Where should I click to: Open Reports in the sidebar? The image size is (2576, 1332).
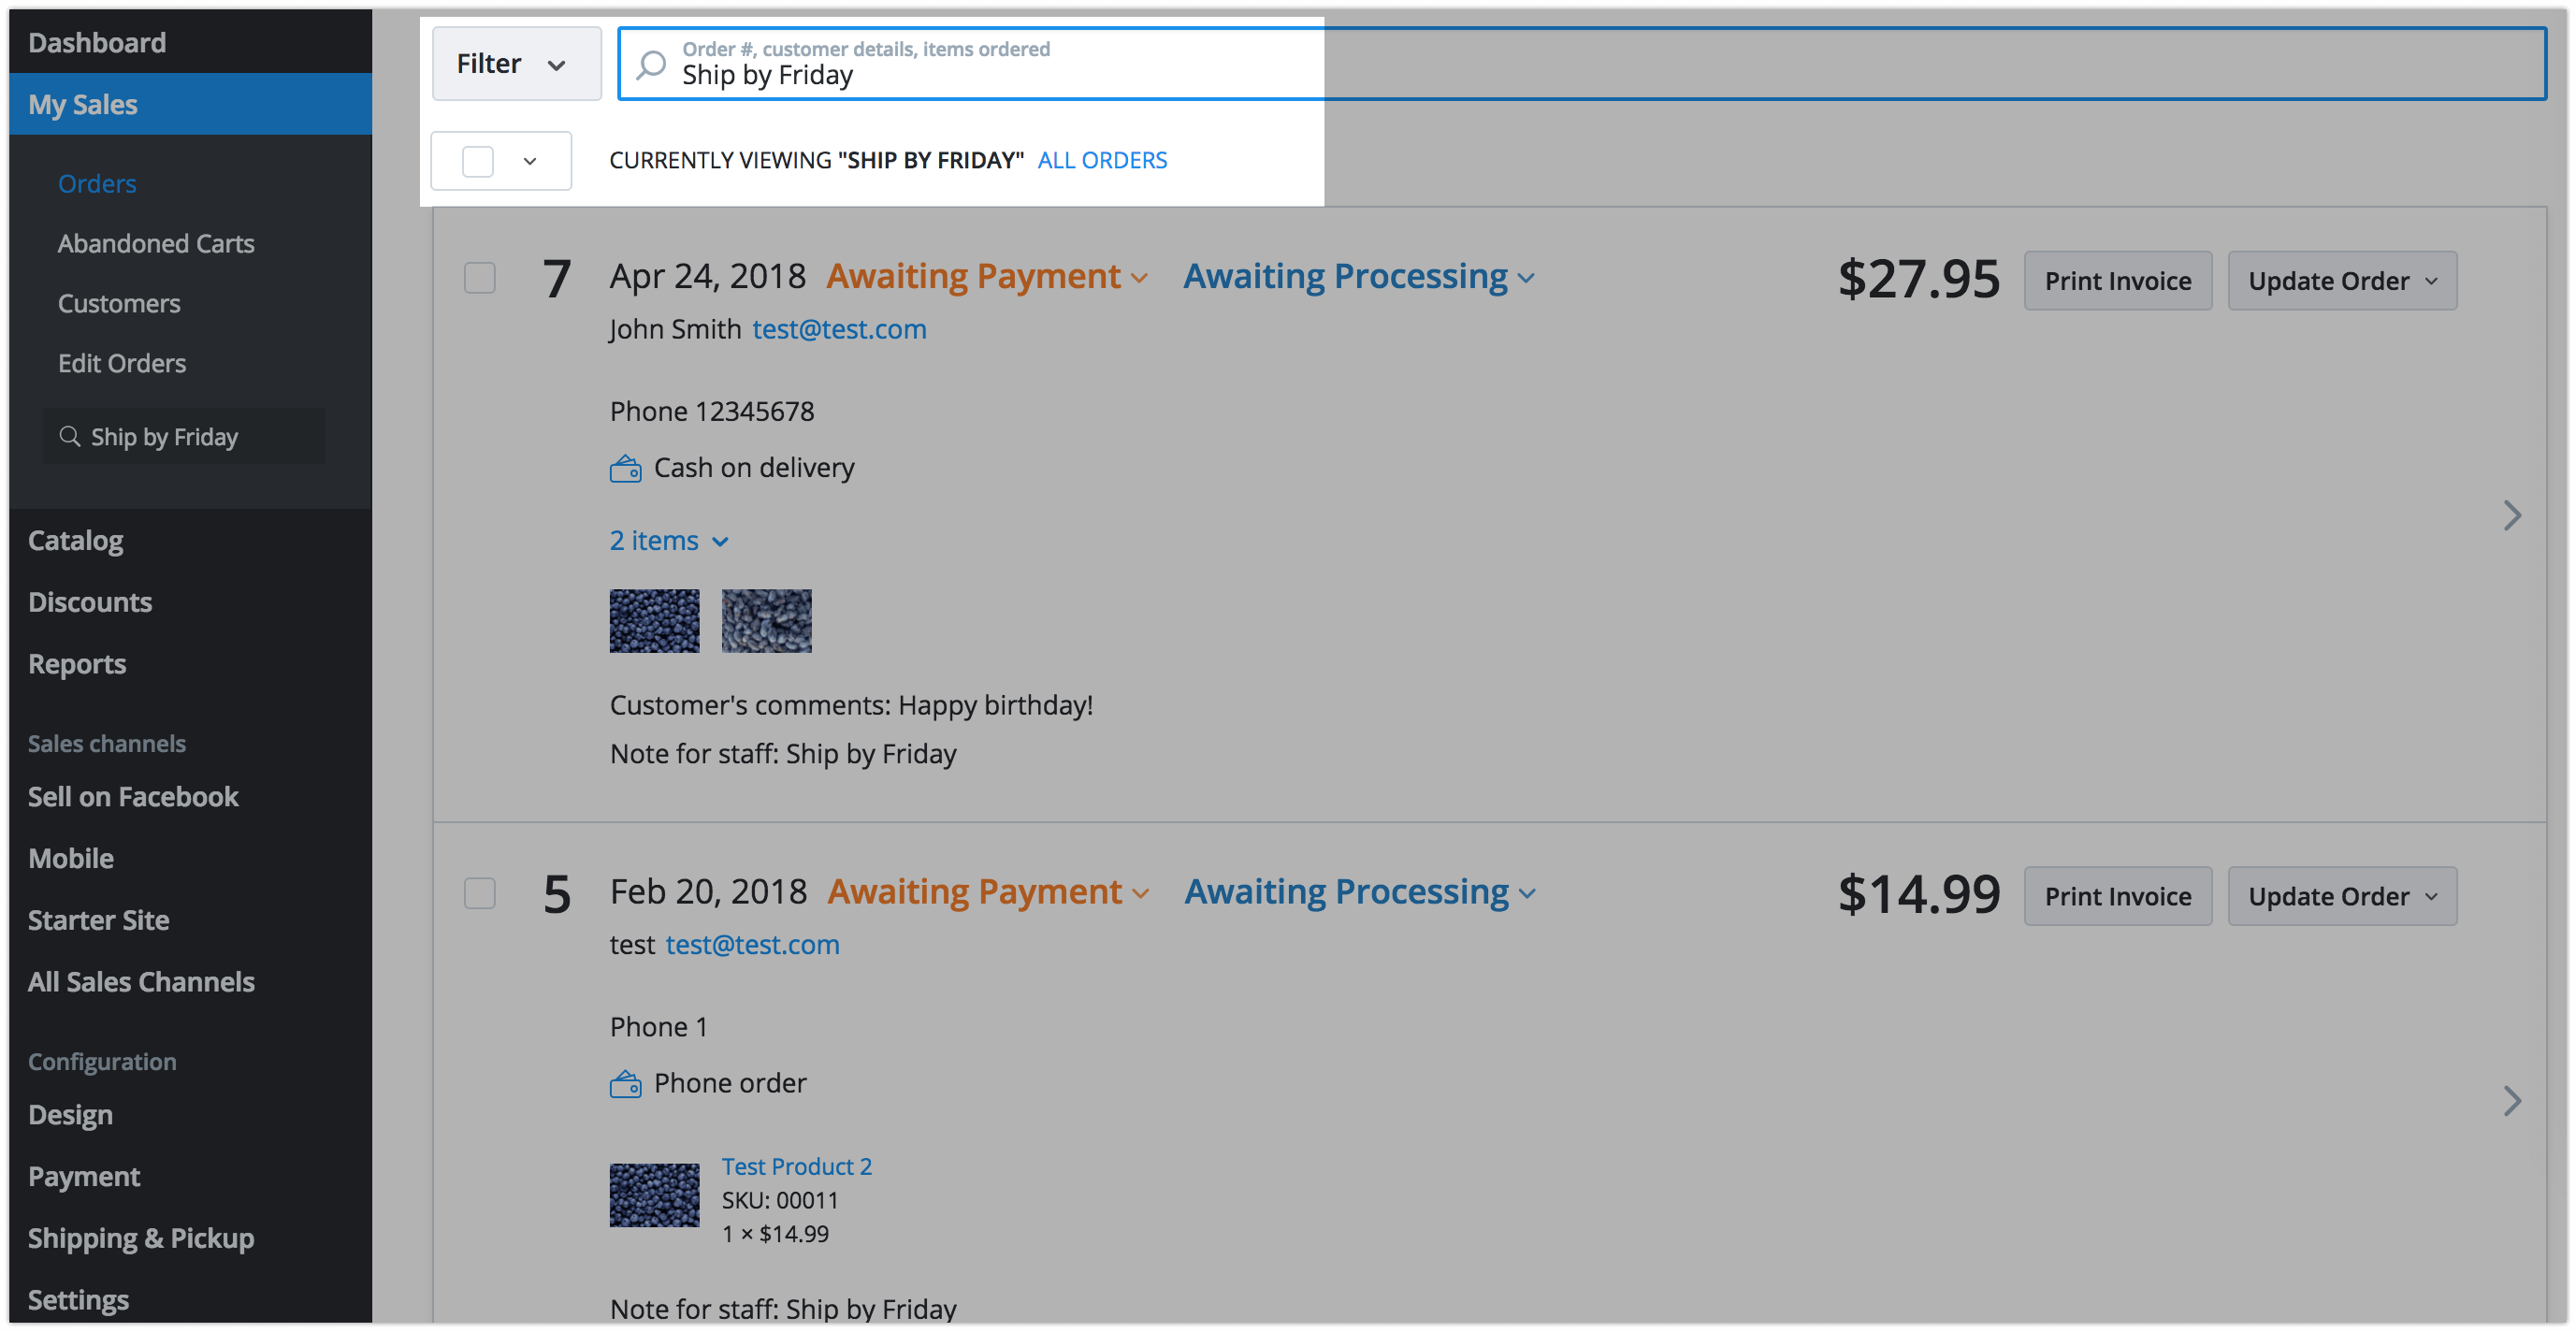tap(77, 664)
